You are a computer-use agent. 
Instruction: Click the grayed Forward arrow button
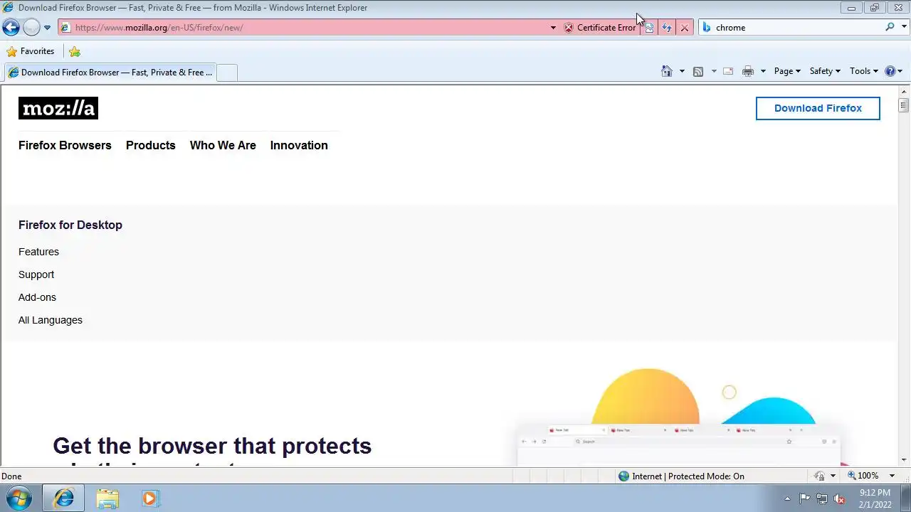31,28
